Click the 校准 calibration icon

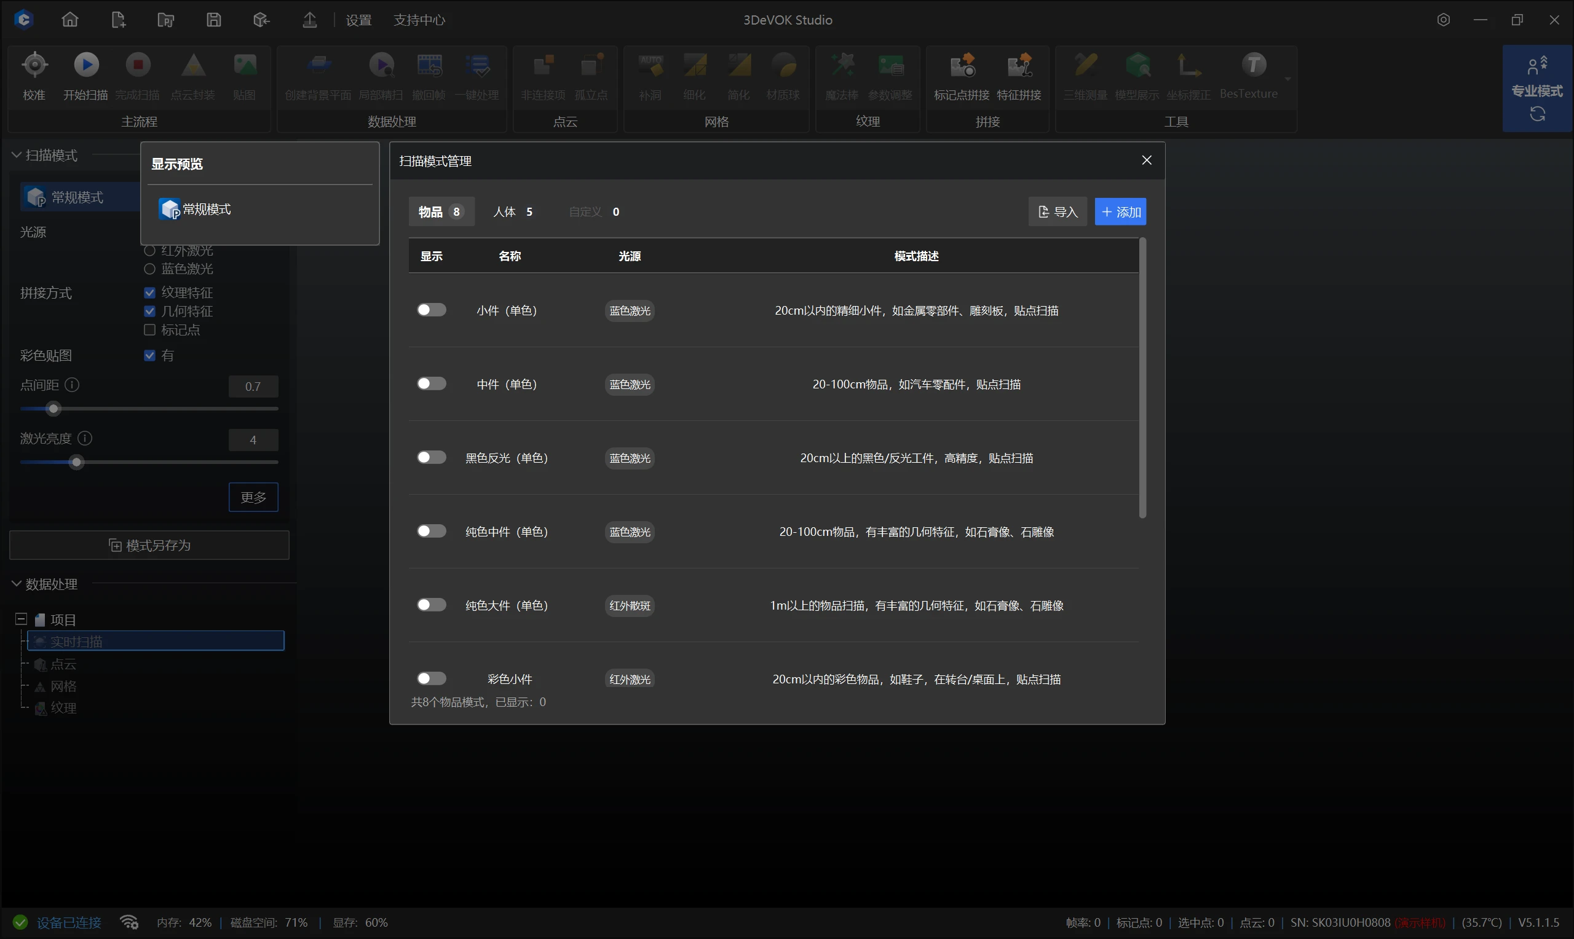point(35,66)
